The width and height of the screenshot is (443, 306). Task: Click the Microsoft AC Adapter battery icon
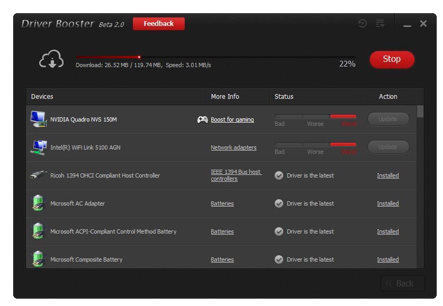(39, 203)
